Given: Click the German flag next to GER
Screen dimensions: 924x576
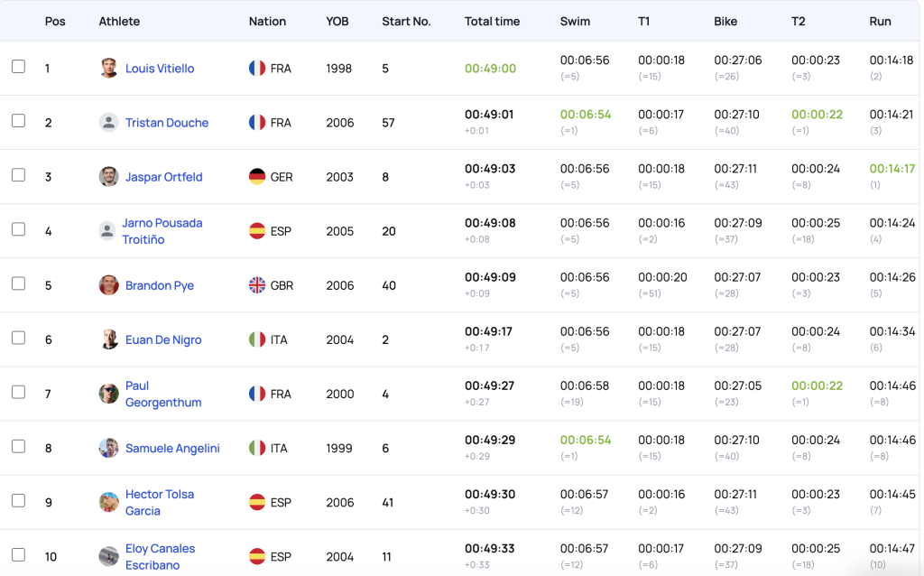Looking at the screenshot, I should pos(257,177).
